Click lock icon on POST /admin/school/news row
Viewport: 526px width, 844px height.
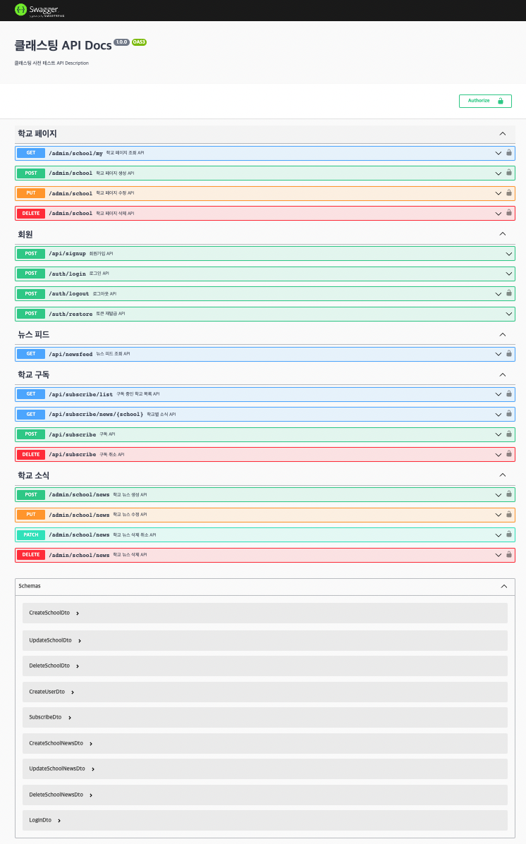509,494
